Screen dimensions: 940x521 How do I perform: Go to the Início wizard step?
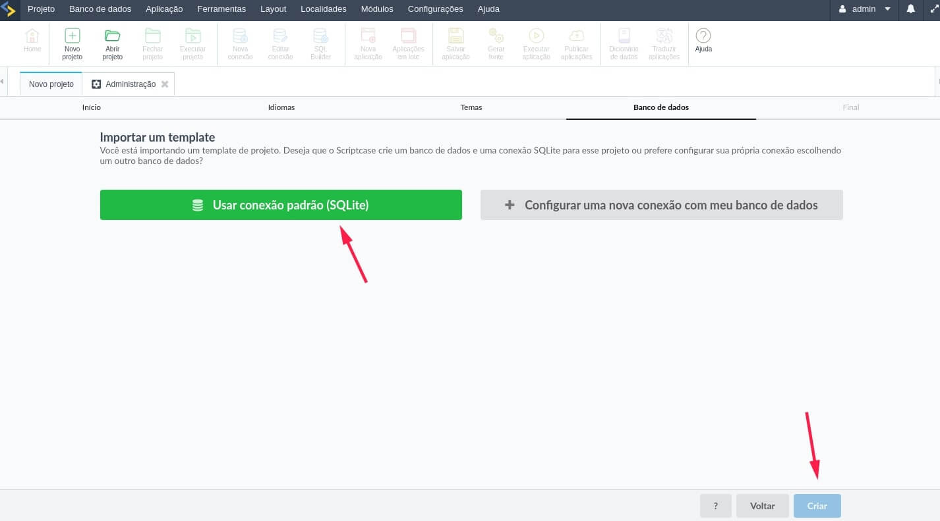92,107
